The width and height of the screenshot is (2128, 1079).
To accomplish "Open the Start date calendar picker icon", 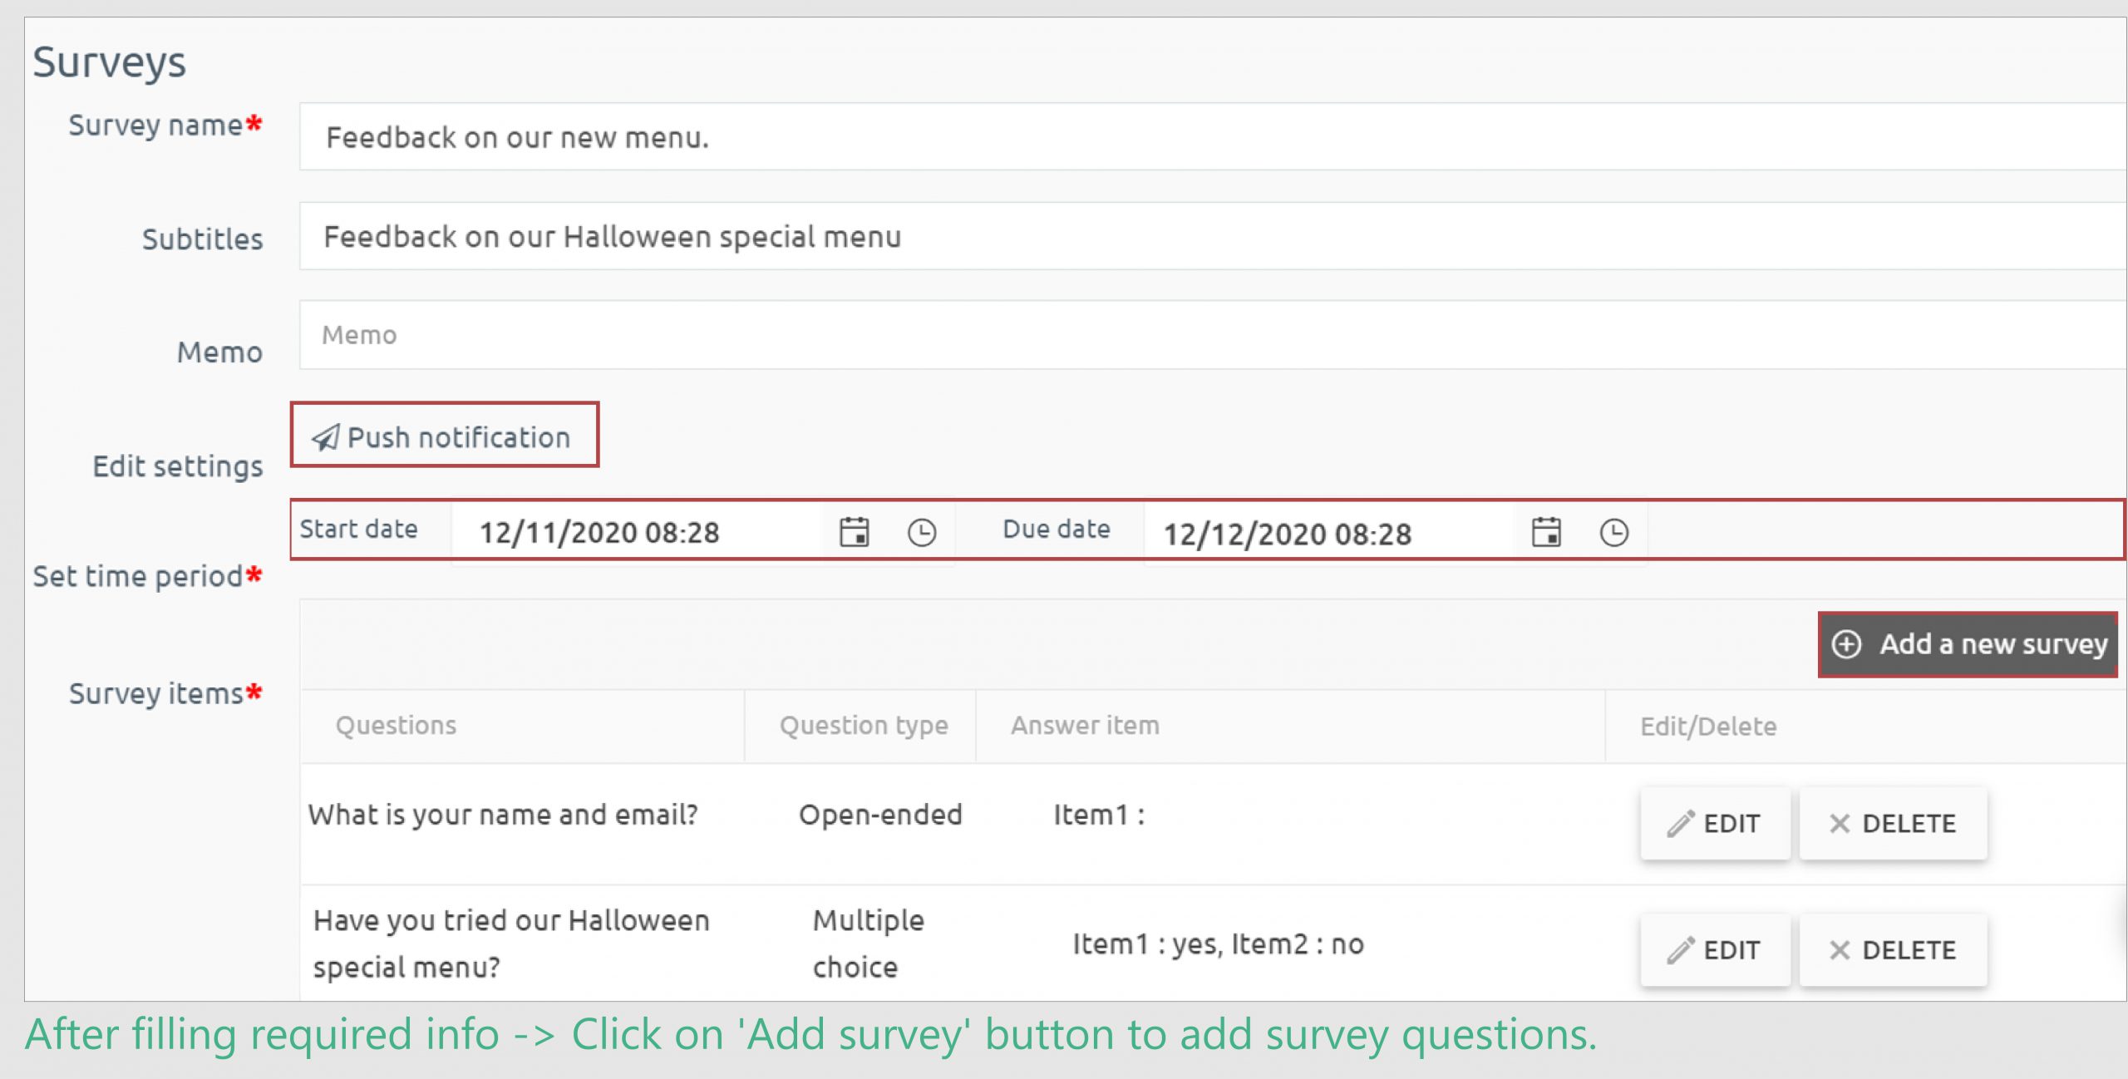I will point(854,532).
